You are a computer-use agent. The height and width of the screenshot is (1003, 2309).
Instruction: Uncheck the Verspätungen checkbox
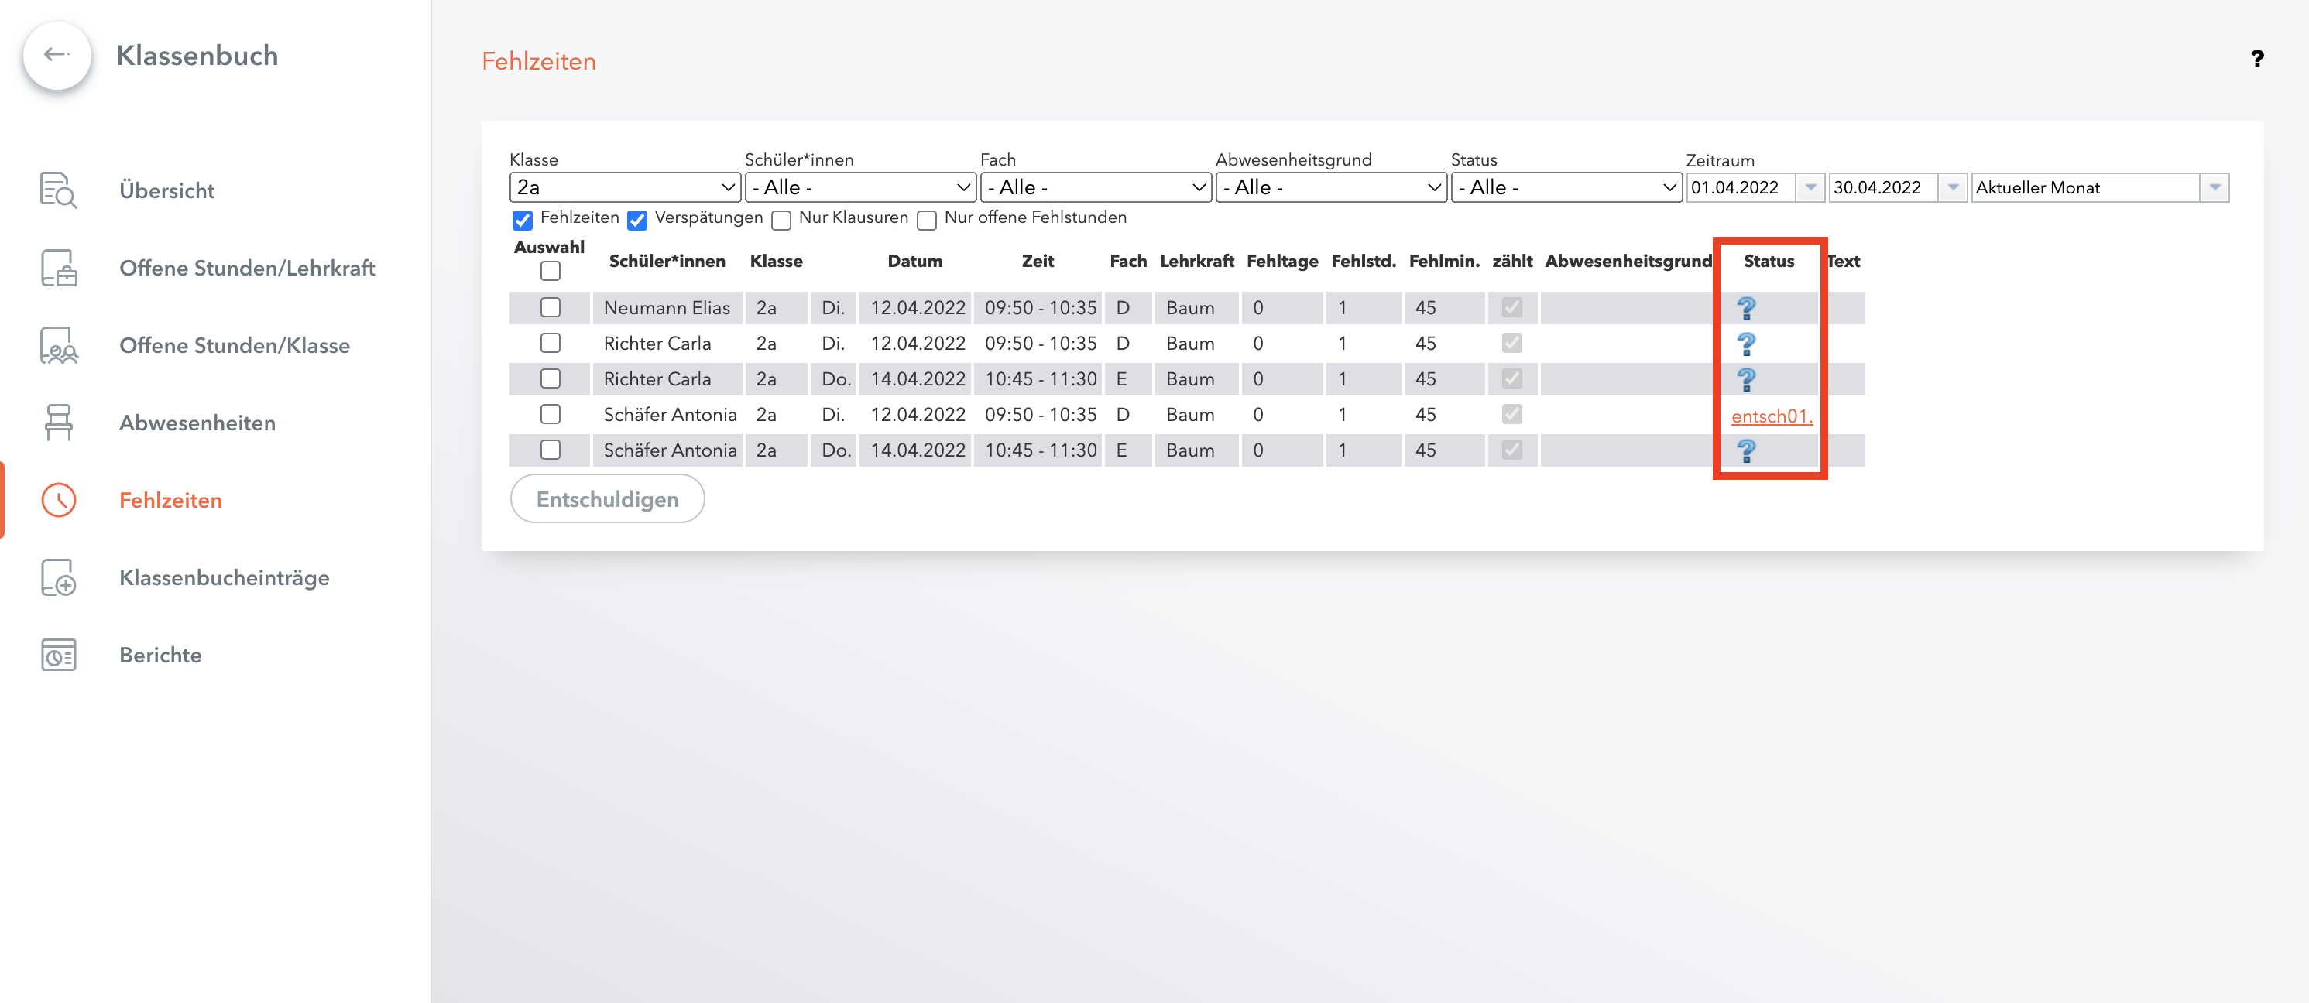coord(637,220)
